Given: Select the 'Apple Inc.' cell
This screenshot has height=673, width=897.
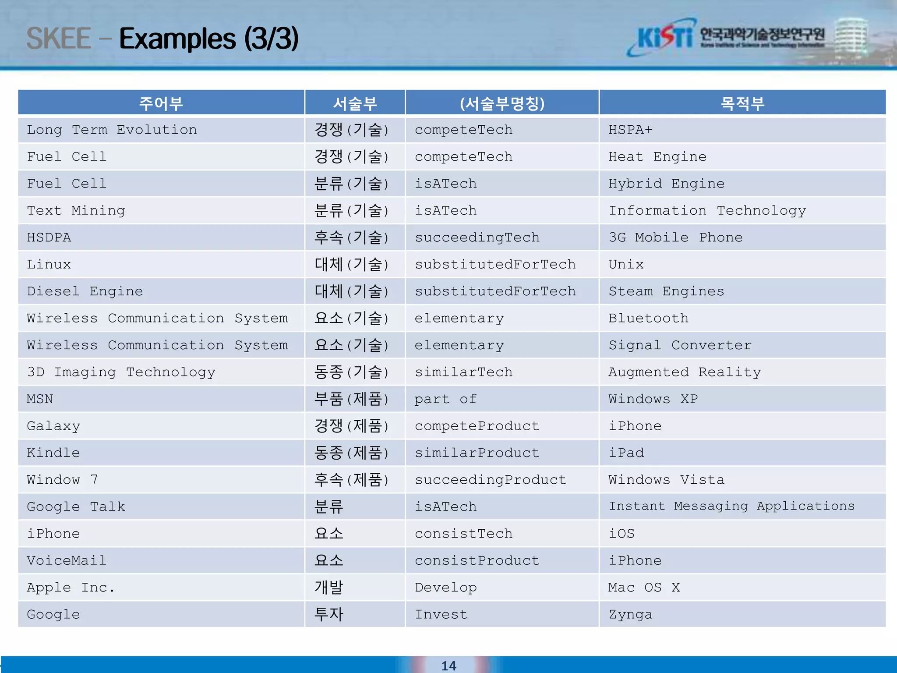Looking at the screenshot, I should (x=161, y=588).
